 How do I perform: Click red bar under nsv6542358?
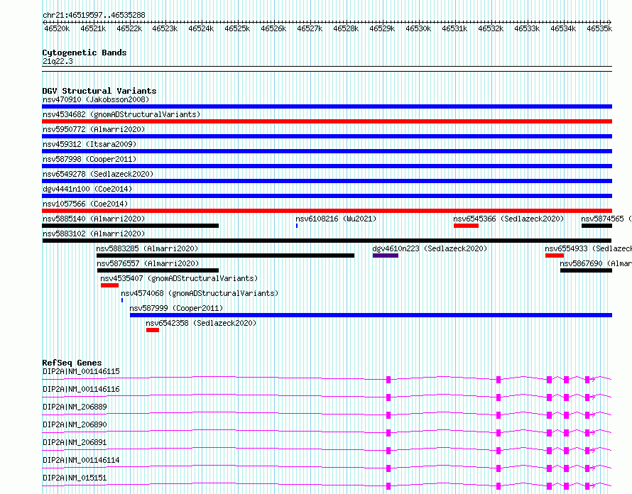coord(153,330)
